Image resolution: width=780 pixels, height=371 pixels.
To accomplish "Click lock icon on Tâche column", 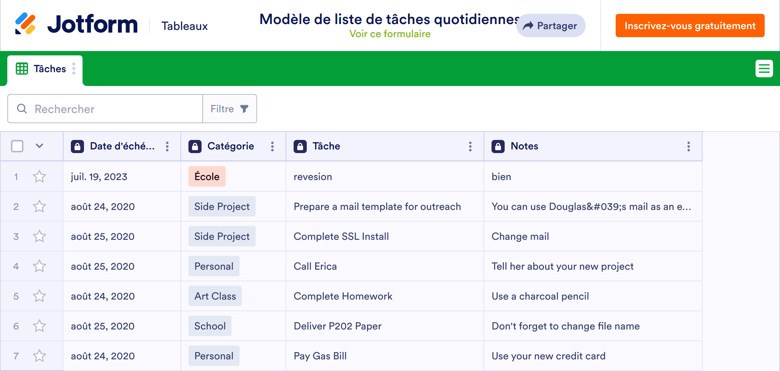I will [300, 147].
